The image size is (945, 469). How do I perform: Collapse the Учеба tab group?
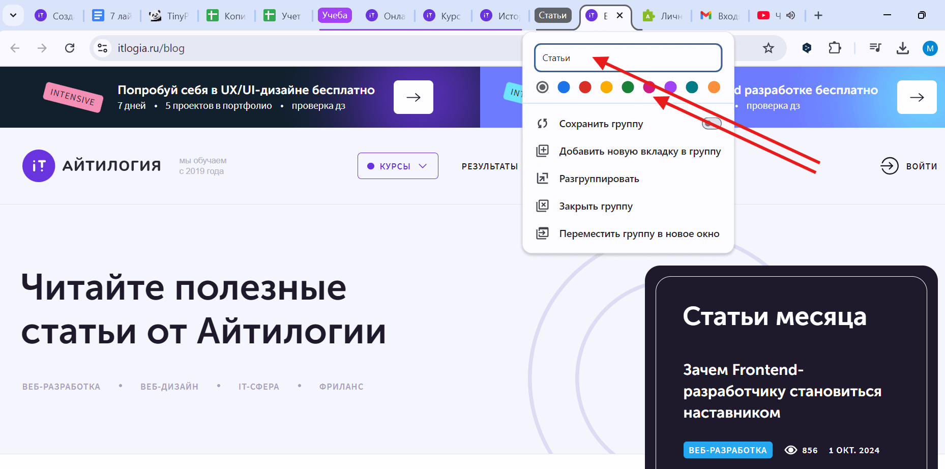point(335,16)
